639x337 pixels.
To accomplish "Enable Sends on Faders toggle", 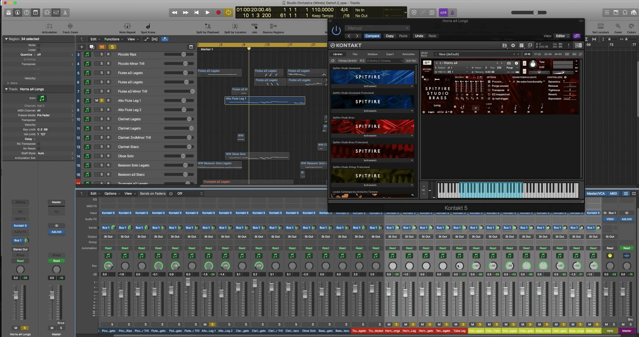I will [x=171, y=193].
